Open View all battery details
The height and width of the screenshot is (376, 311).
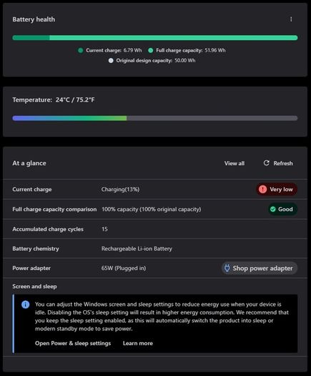[x=235, y=163]
